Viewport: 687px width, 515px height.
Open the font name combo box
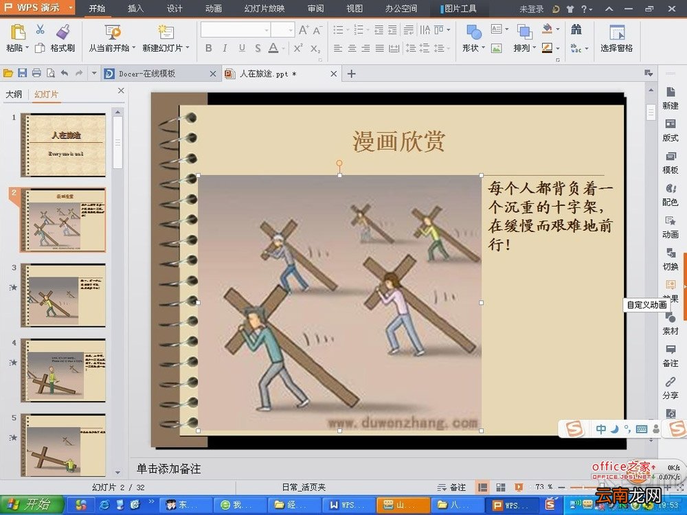point(235,30)
